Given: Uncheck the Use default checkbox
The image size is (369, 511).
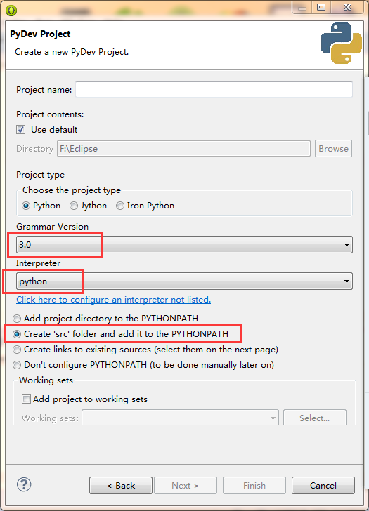Looking at the screenshot, I should 21,130.
